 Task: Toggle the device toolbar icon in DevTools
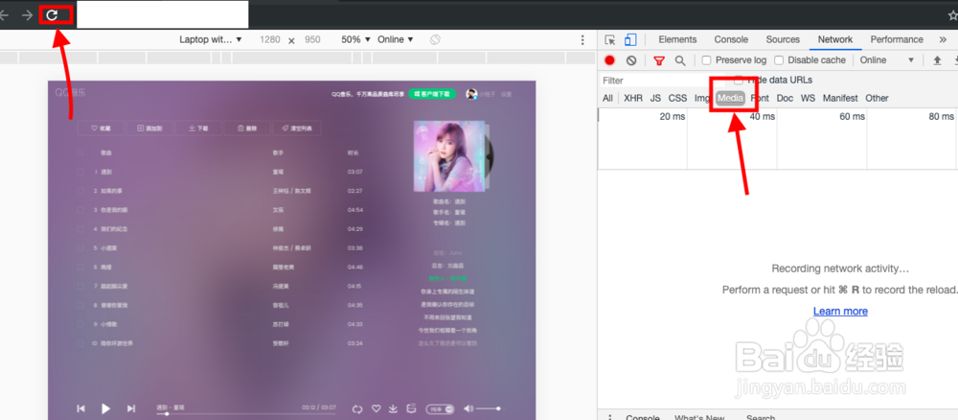(630, 39)
